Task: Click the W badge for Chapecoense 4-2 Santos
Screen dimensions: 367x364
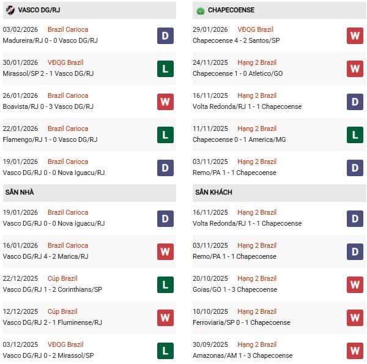Action: (x=355, y=35)
